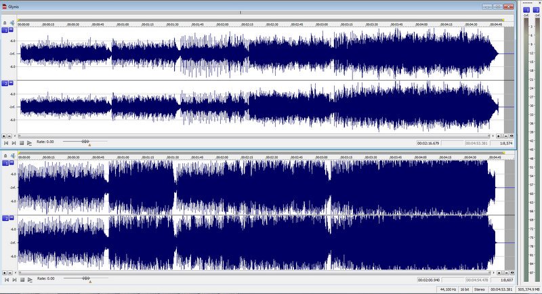This screenshot has height=294, width=542.
Task: Click yellow end marker in Glynis marker bar
Action: (503, 20)
